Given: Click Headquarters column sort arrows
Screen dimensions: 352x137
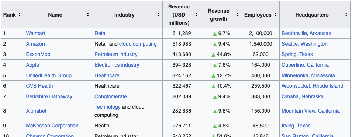Looking at the screenshot, I should coord(346,15).
